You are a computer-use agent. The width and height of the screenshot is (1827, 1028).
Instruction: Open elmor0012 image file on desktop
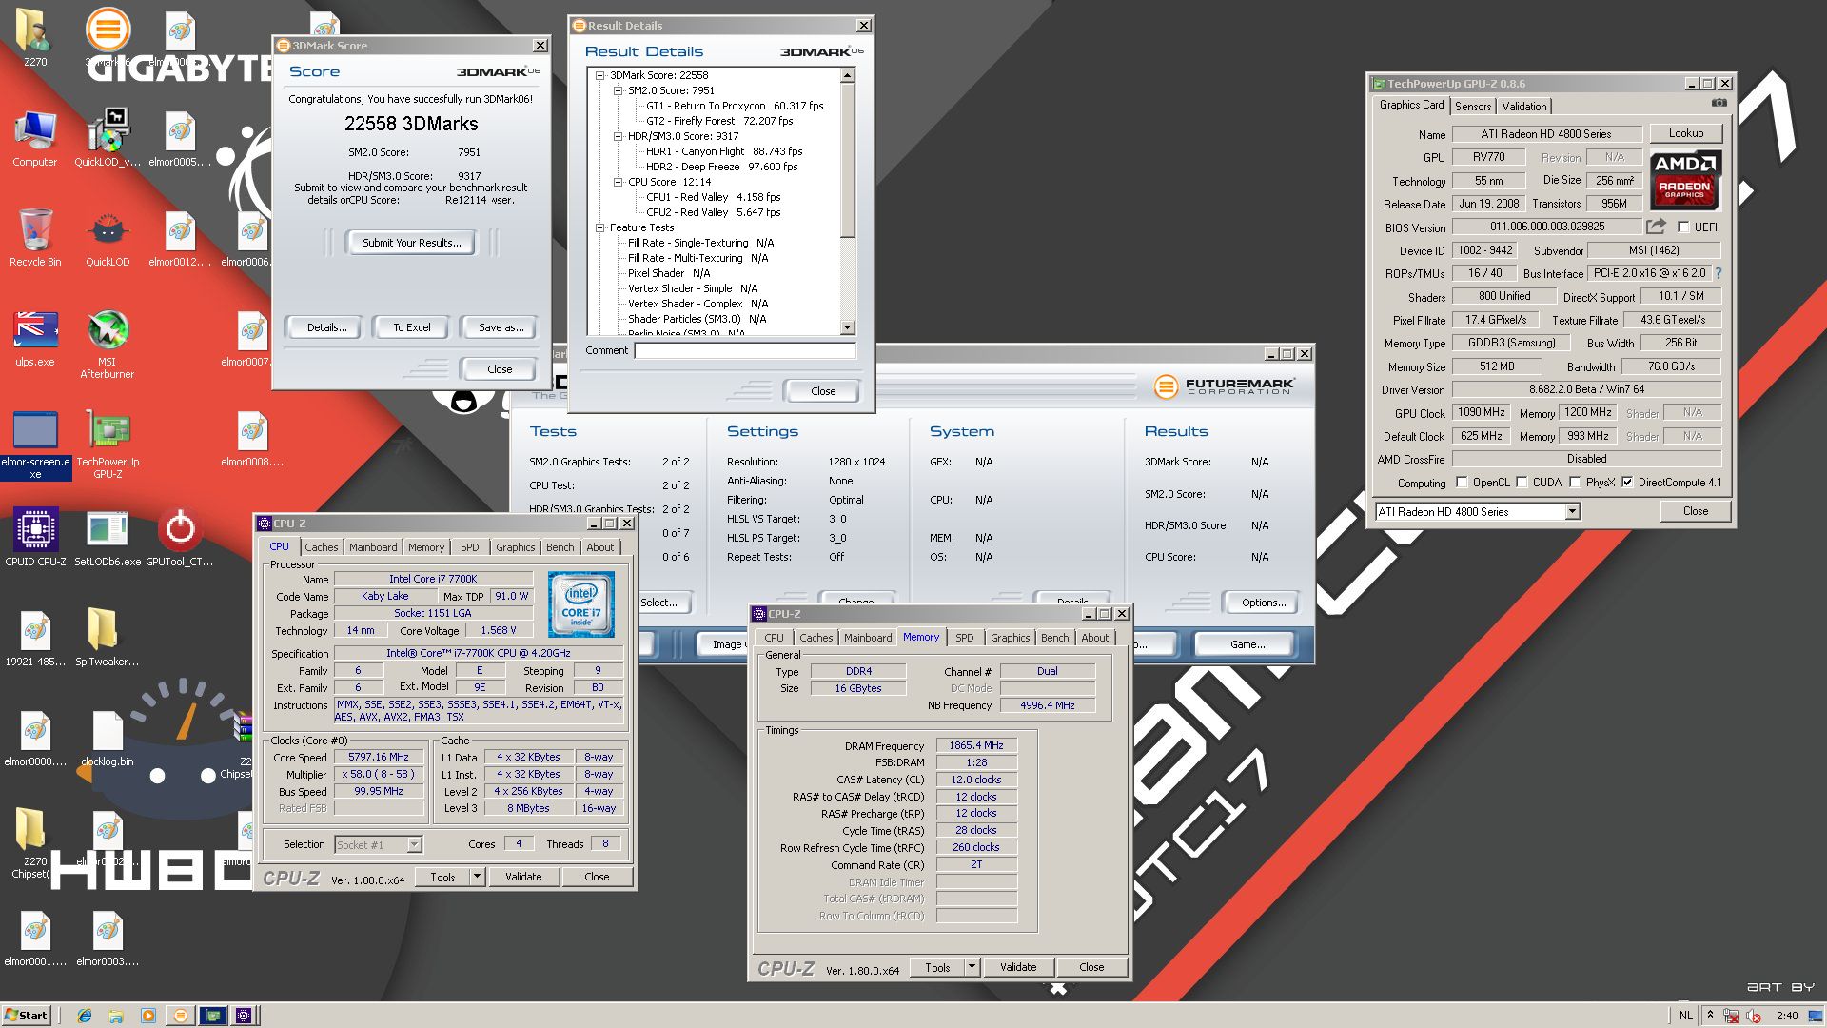pyautogui.click(x=180, y=238)
